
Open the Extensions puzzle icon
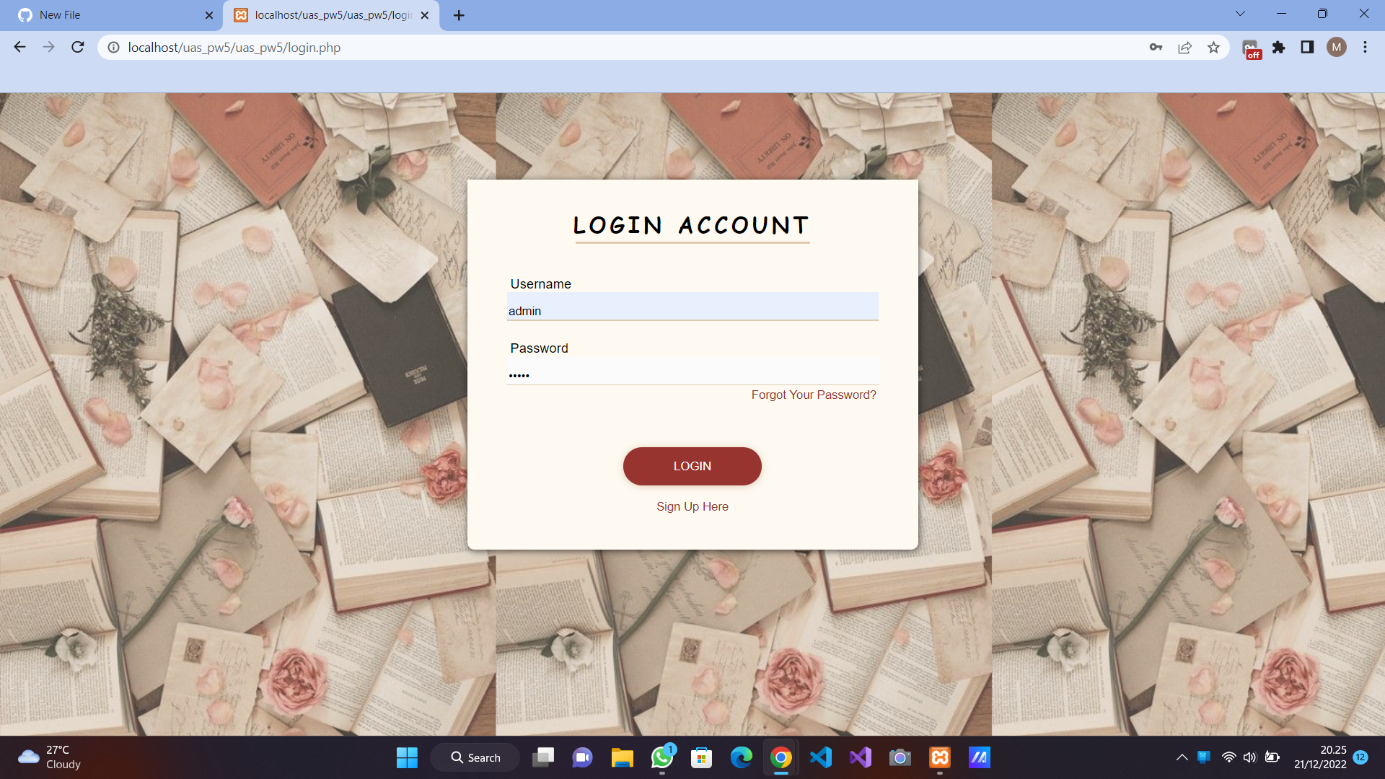[1278, 48]
